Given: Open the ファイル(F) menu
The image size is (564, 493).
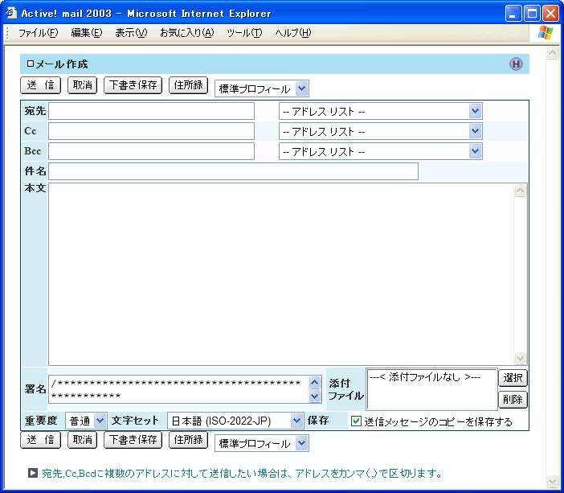Looking at the screenshot, I should [38, 33].
